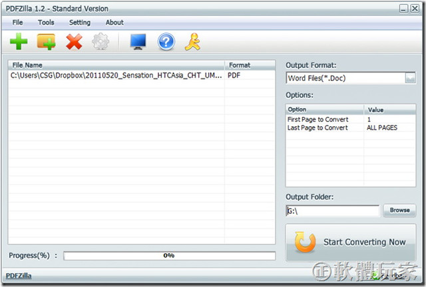Select Last Page to Convert option
This screenshot has height=287, width=426.
click(318, 128)
